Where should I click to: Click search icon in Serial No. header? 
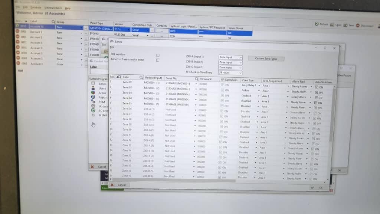pyautogui.click(x=197, y=79)
